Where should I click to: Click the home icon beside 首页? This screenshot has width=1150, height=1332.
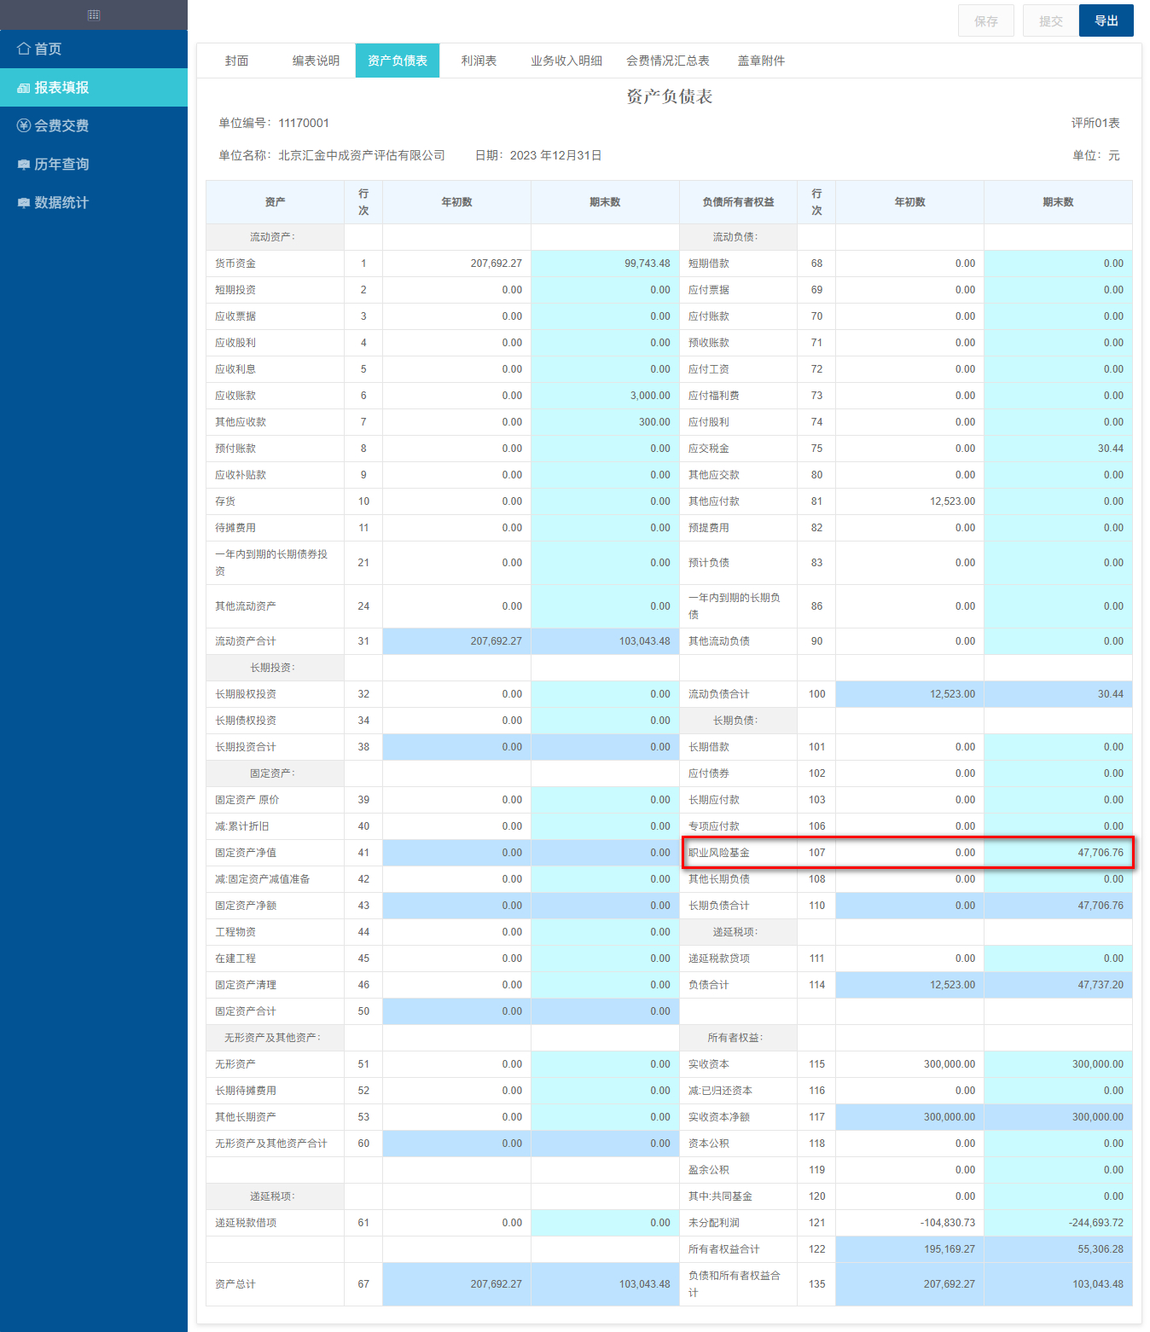pos(24,49)
